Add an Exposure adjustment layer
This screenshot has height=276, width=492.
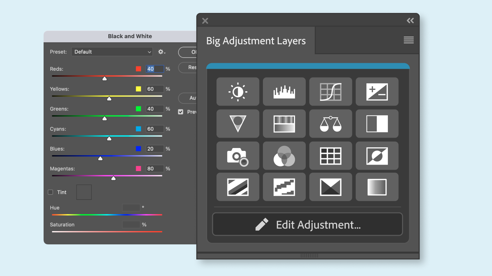pos(377,92)
